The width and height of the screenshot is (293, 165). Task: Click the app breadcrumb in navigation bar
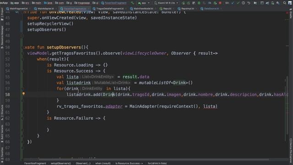[x=15, y=3]
